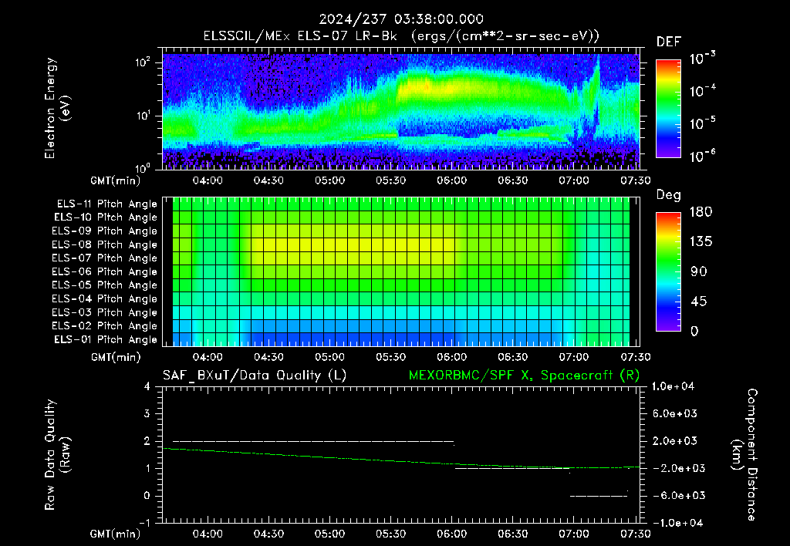Click the ELS-09 Pitch Angle row label
790x546 pixels.
click(x=104, y=231)
